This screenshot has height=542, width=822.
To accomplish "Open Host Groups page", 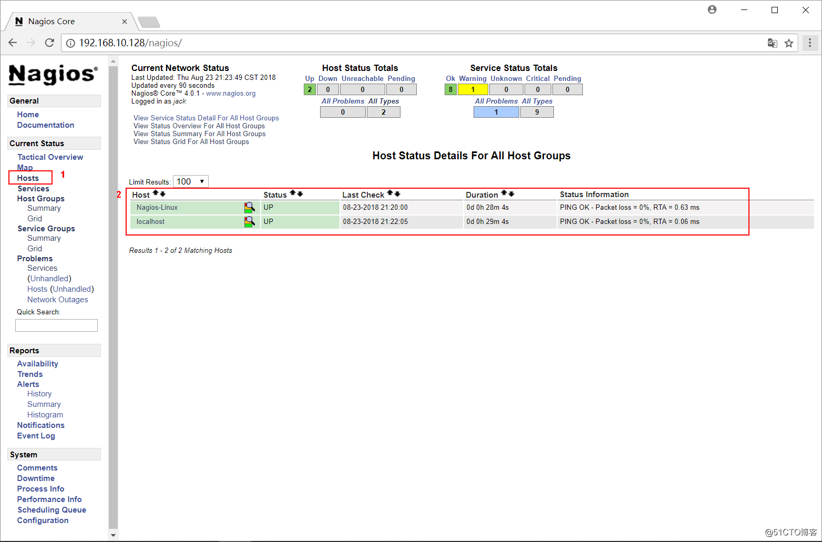I will point(40,199).
